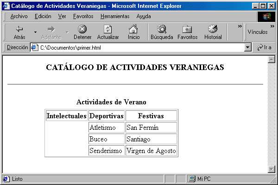Viewport: 278px width, 185px height.
Task: Click the Vínculos links bar label
Action: [258, 32]
